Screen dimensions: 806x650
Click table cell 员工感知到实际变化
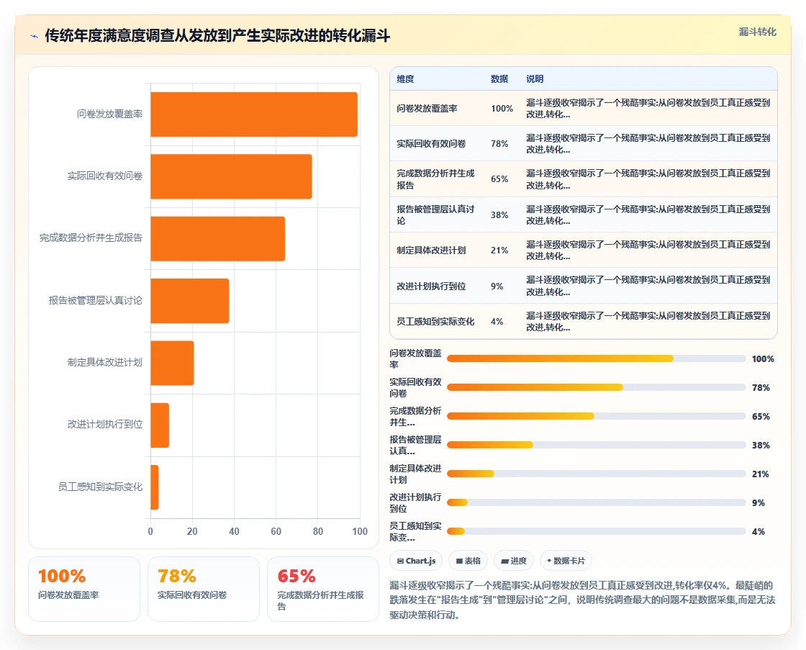click(435, 321)
